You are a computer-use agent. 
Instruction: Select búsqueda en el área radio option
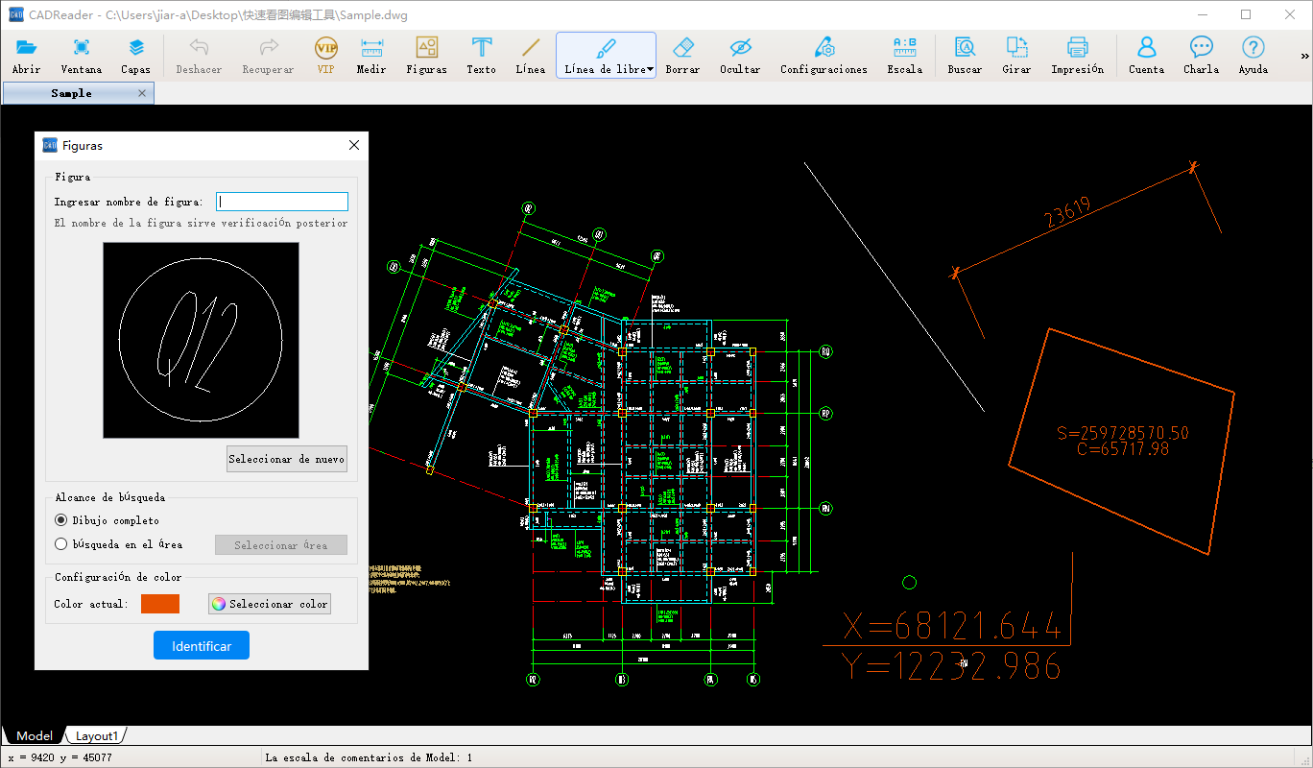tap(61, 544)
